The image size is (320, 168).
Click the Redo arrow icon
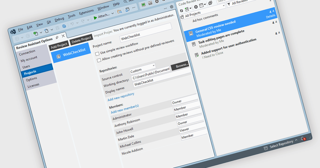pyautogui.click(x=83, y=21)
